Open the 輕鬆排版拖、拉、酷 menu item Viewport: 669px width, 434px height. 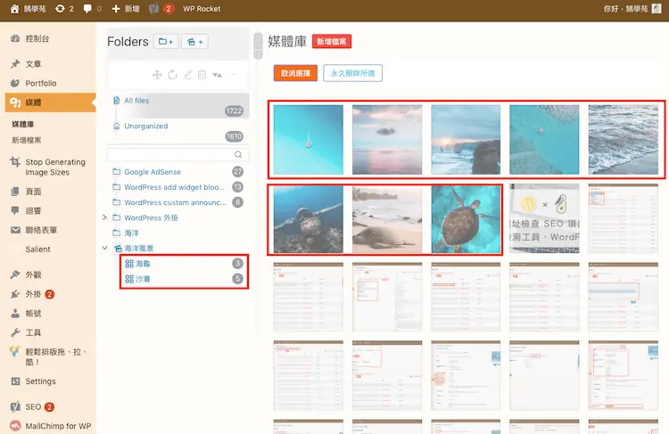50,356
